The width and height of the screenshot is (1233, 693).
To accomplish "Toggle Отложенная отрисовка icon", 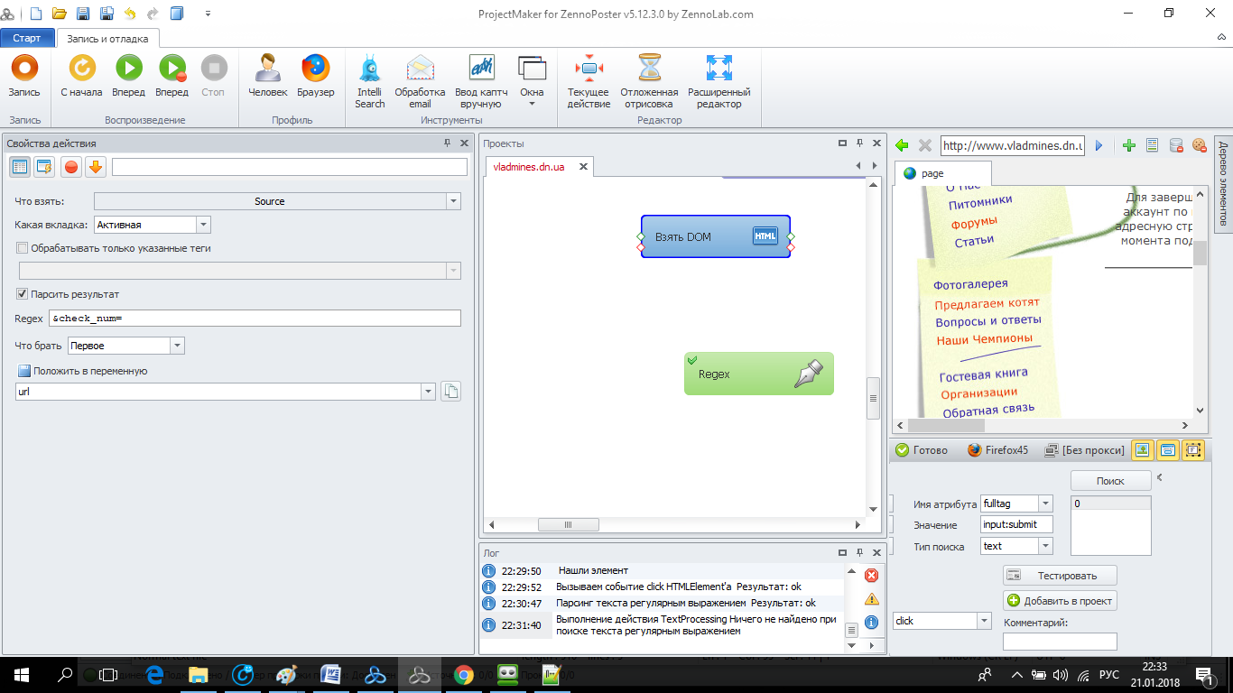I will (649, 69).
